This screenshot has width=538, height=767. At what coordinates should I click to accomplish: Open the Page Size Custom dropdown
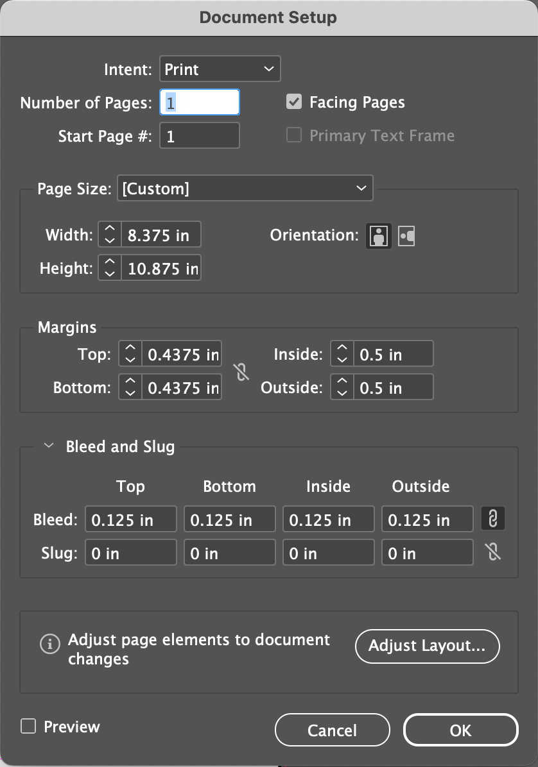click(245, 189)
